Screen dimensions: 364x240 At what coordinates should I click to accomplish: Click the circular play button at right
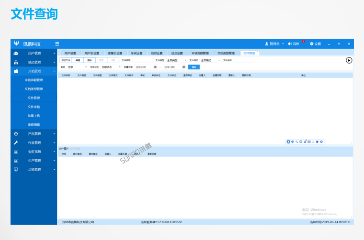[x=349, y=60]
